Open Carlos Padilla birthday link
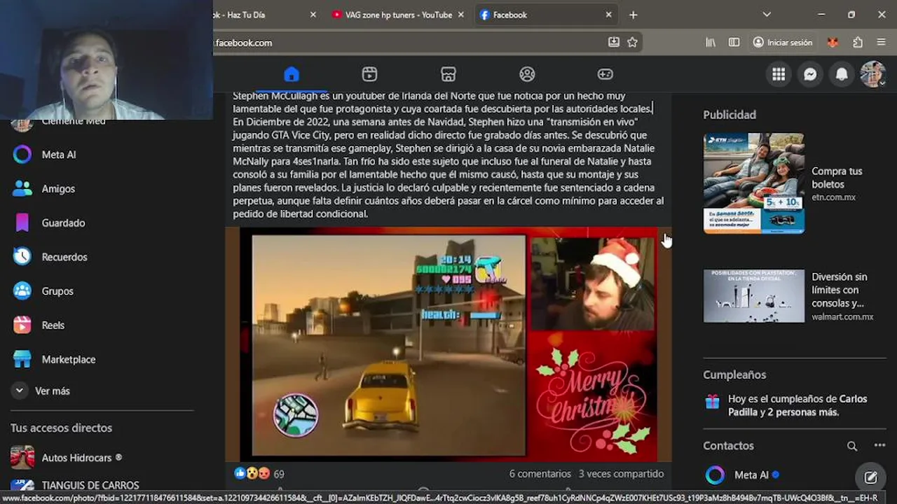This screenshot has height=504, width=897. pos(797,405)
